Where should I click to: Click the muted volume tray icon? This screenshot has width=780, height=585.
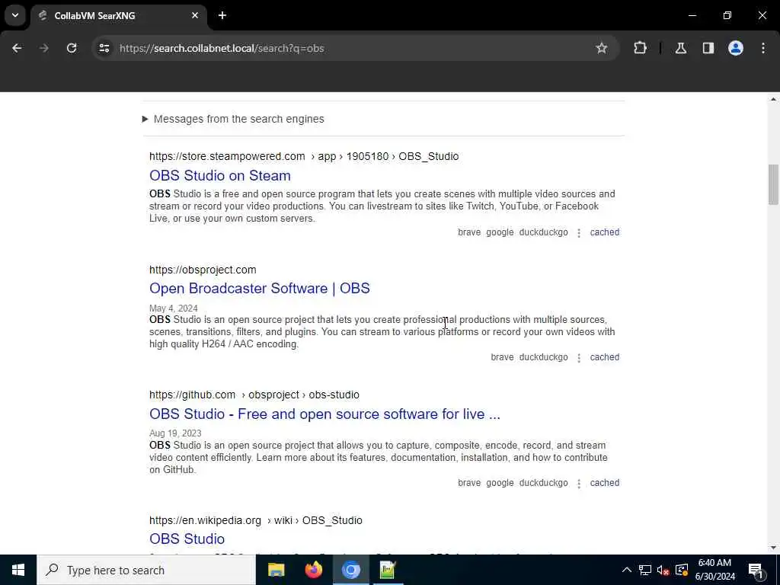coord(663,570)
